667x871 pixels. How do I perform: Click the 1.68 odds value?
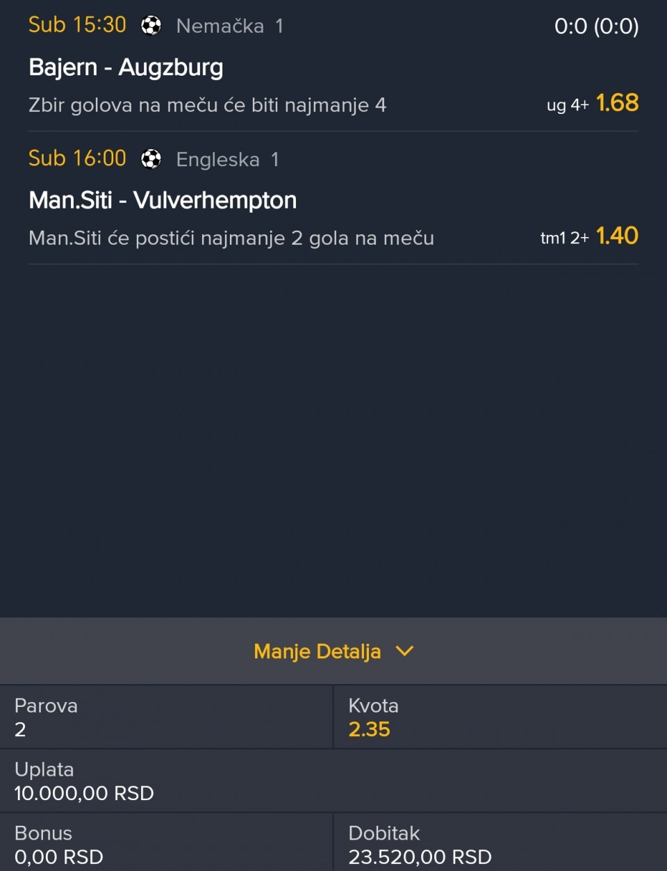click(617, 103)
